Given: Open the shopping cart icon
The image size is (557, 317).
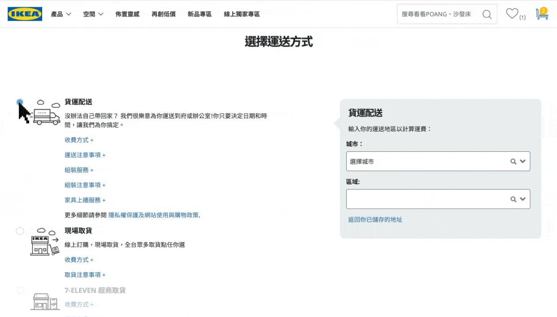Looking at the screenshot, I should [542, 14].
